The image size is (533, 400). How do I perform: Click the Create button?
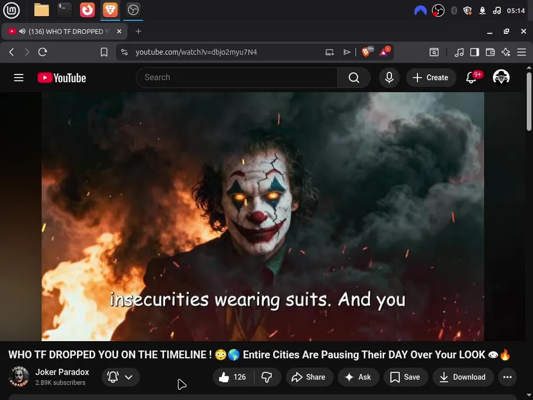tap(431, 78)
